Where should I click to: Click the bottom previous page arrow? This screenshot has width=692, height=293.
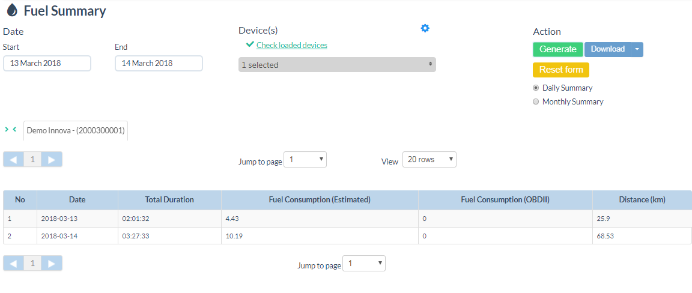(x=13, y=263)
